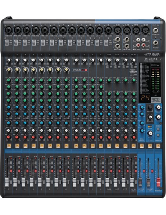Click the FOOT SW jack at top right
The image size is (166, 215).
click(x=156, y=31)
